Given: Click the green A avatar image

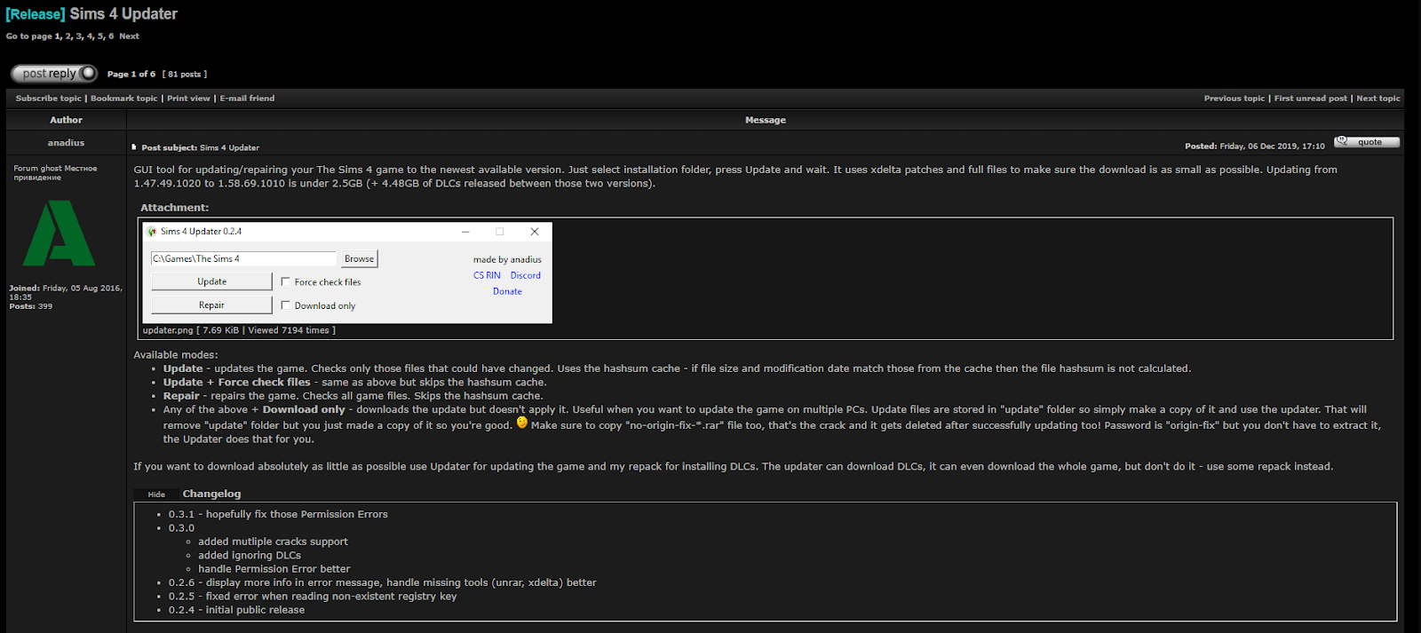Looking at the screenshot, I should click(59, 233).
